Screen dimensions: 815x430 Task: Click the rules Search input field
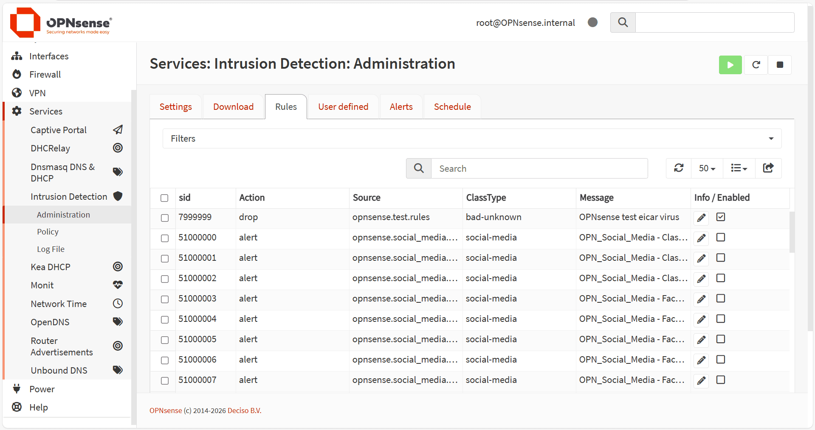click(x=539, y=169)
